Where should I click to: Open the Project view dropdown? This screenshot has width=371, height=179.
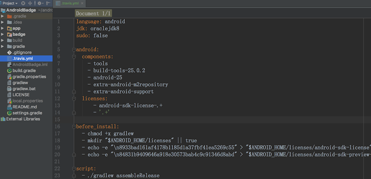click(10, 3)
